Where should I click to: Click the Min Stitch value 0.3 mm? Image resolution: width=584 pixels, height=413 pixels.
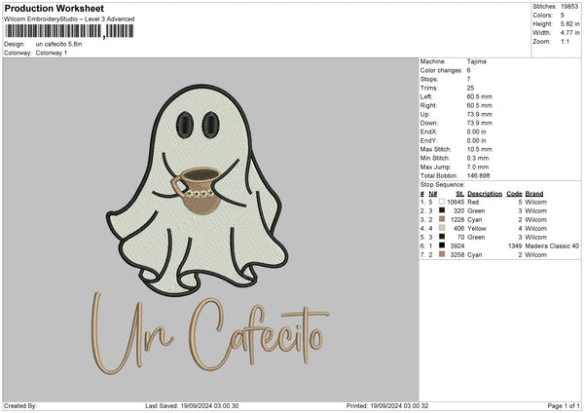coord(478,158)
